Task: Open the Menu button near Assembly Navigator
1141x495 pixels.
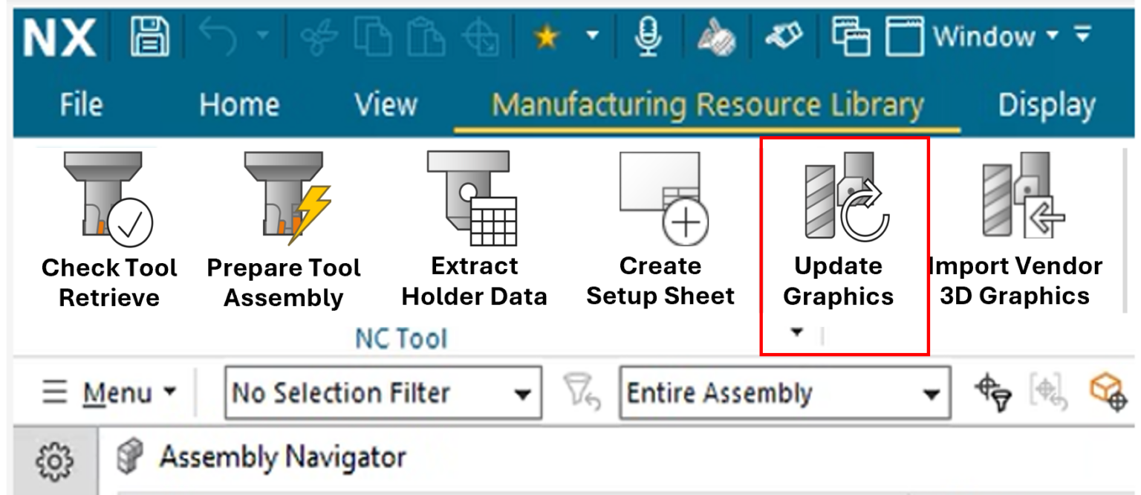Action: tap(106, 393)
